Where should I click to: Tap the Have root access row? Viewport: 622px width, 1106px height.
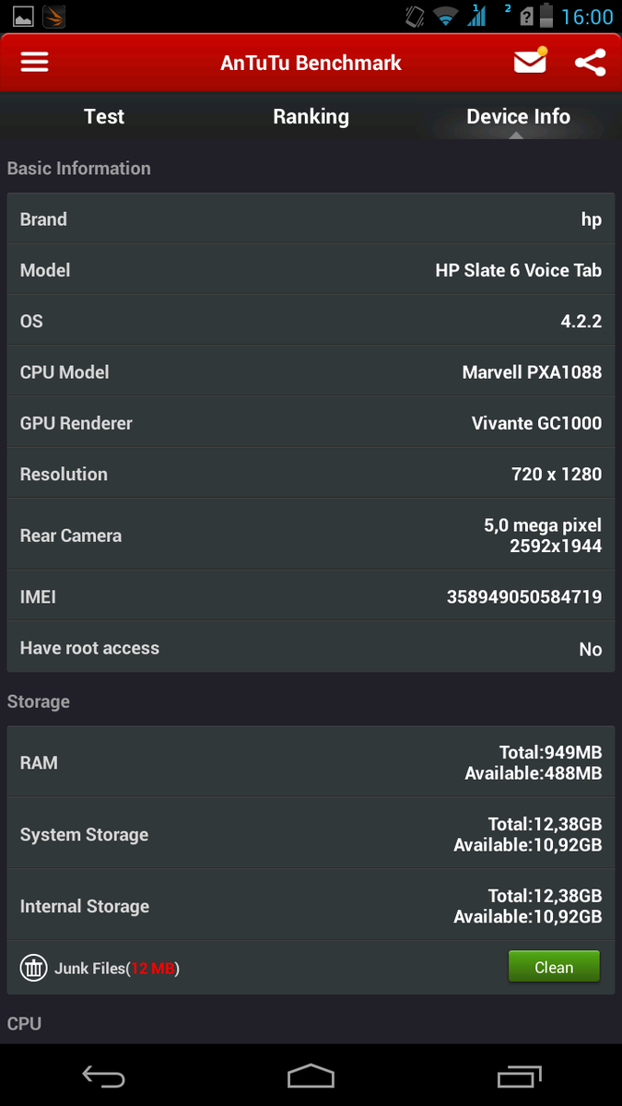point(311,648)
